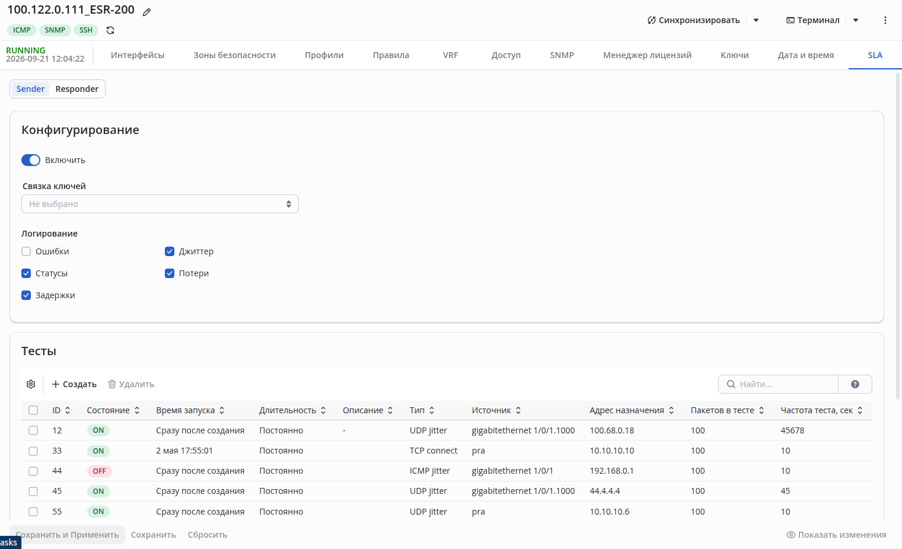Switch to the Responder tab
The width and height of the screenshot is (902, 549).
77,89
